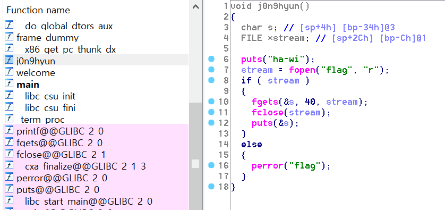
Task: Click function icon beside libc csu fini
Action: pos(9,106)
